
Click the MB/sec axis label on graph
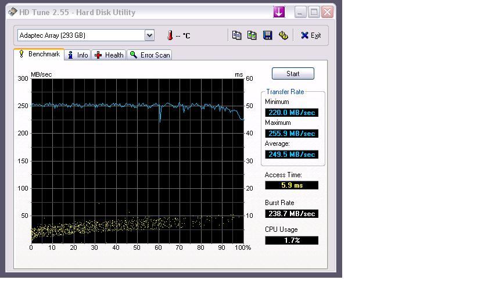click(x=41, y=74)
